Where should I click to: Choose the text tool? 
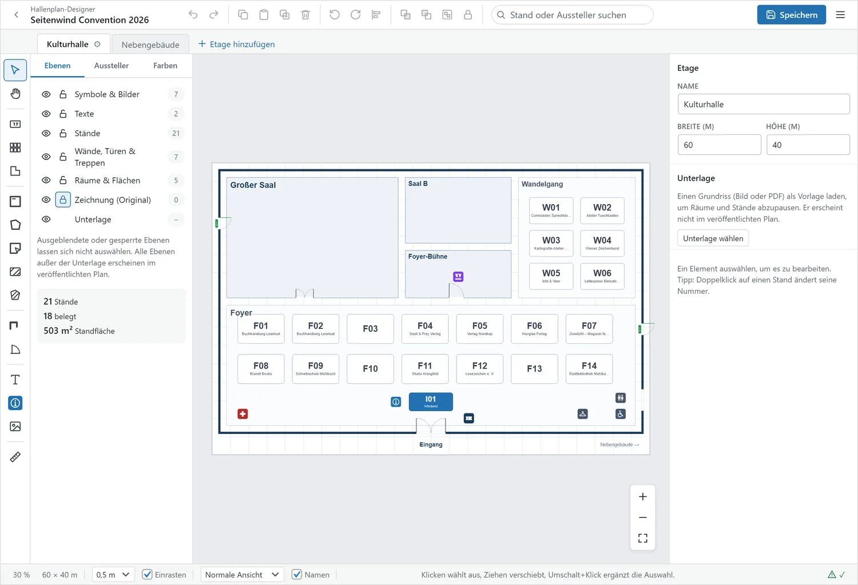click(15, 380)
